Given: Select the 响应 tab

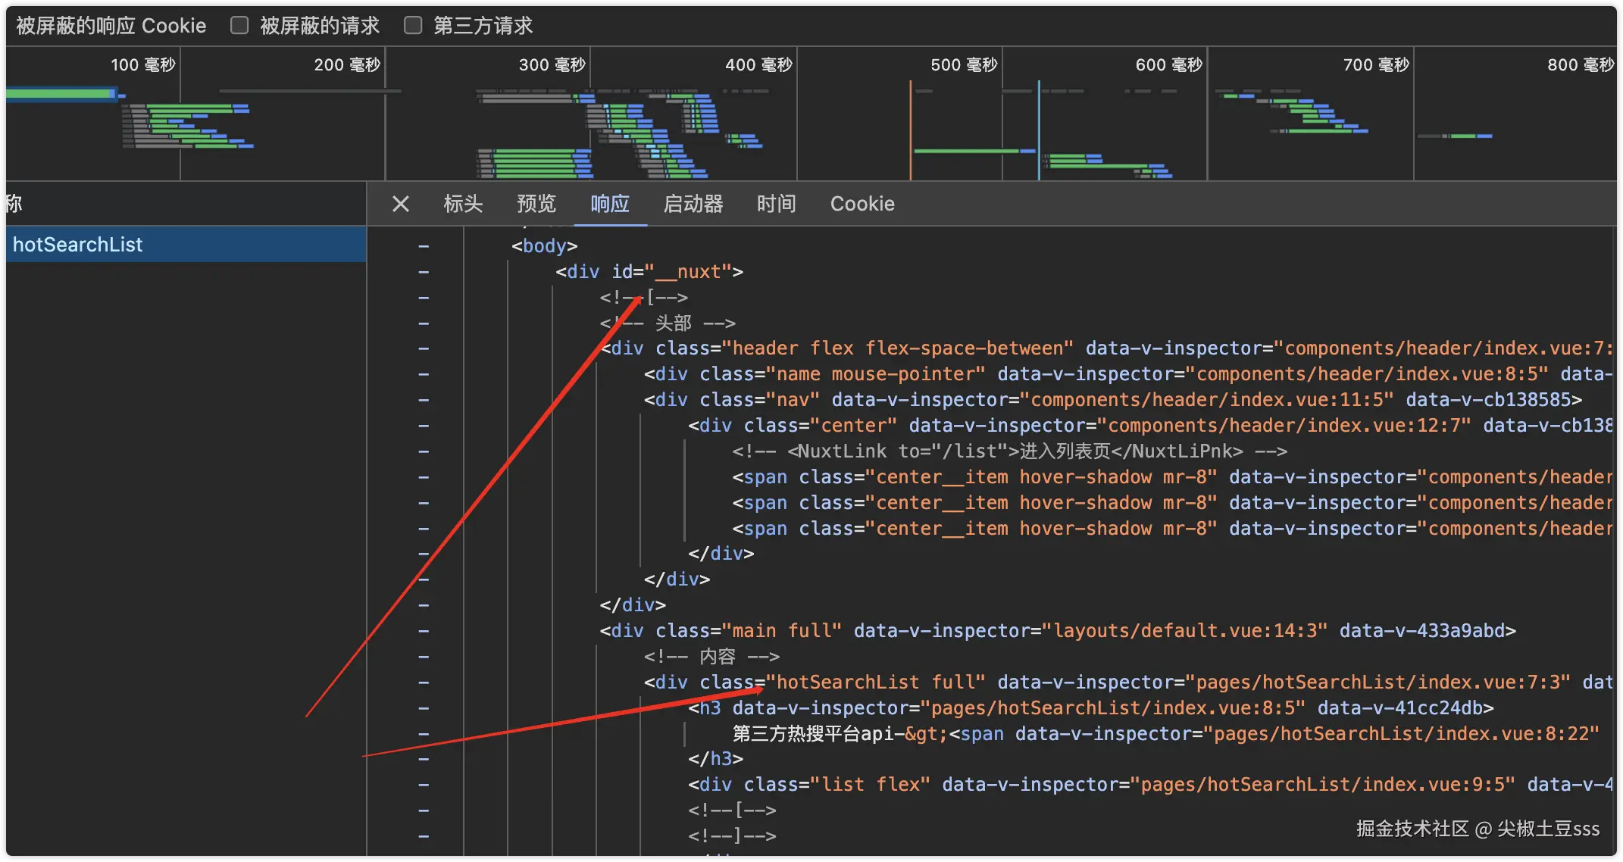Looking at the screenshot, I should pyautogui.click(x=610, y=204).
